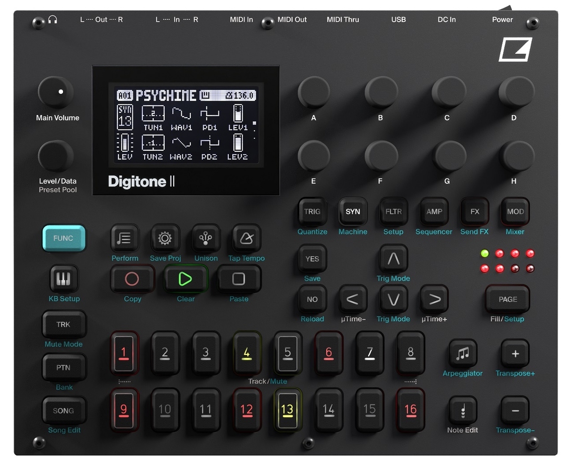
Task: Toggle red-lit trig key 6
Action: point(329,353)
